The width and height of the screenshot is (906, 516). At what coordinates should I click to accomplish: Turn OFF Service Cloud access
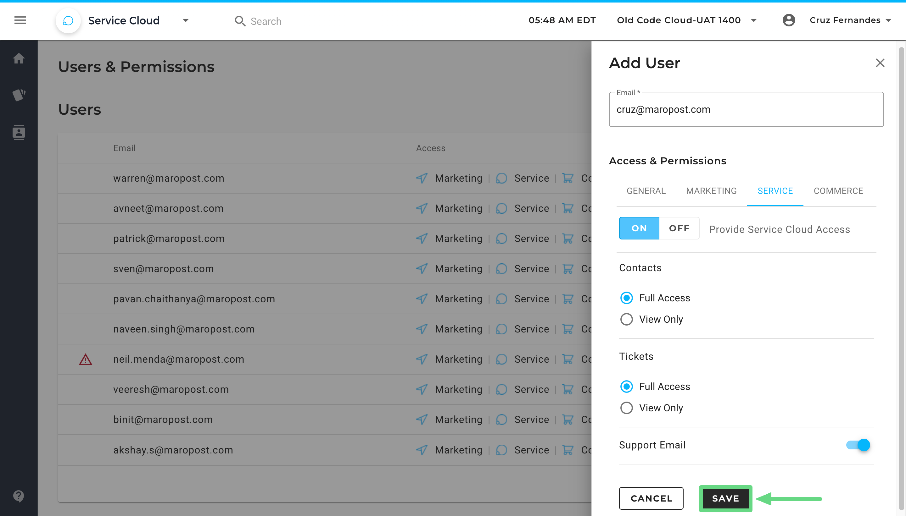pyautogui.click(x=679, y=228)
